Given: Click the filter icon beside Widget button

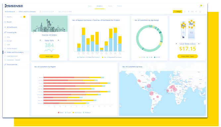Looking at the screenshot, I should coord(185,12).
